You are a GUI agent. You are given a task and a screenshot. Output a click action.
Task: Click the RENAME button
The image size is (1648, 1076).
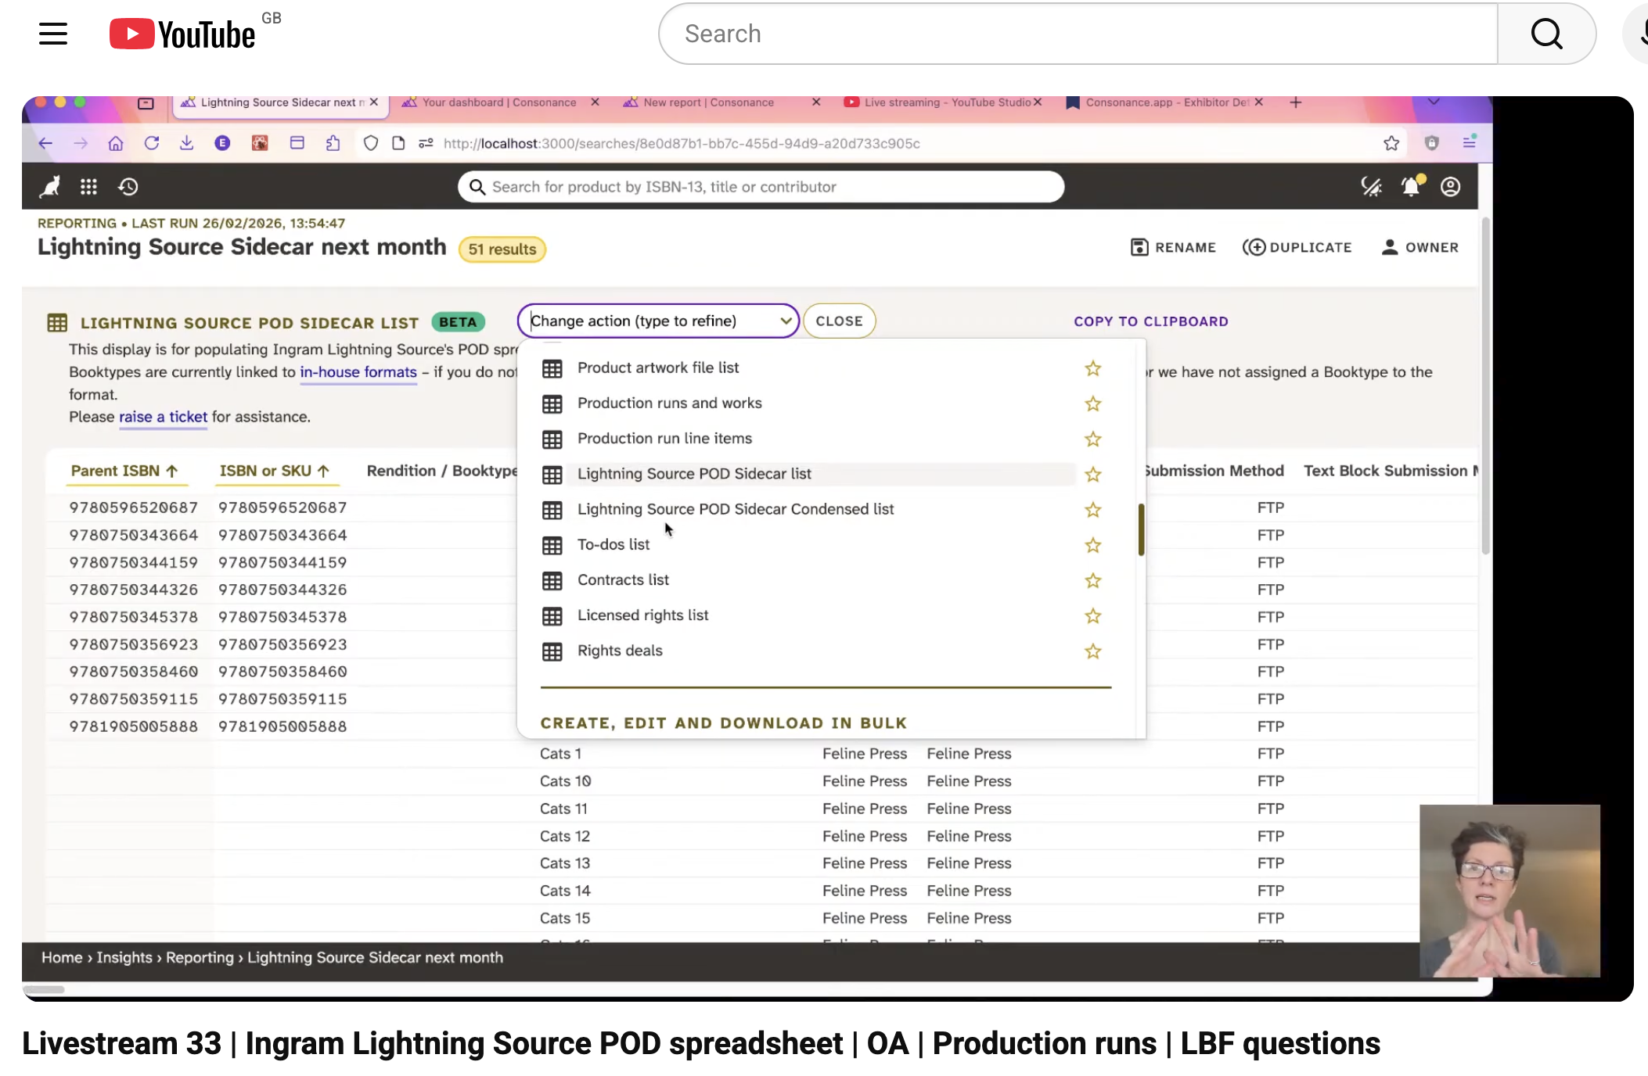[x=1173, y=247]
